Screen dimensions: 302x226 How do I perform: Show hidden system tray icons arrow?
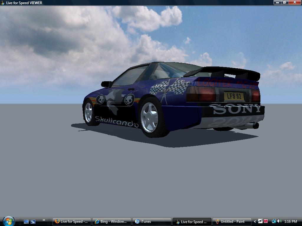(x=255, y=222)
